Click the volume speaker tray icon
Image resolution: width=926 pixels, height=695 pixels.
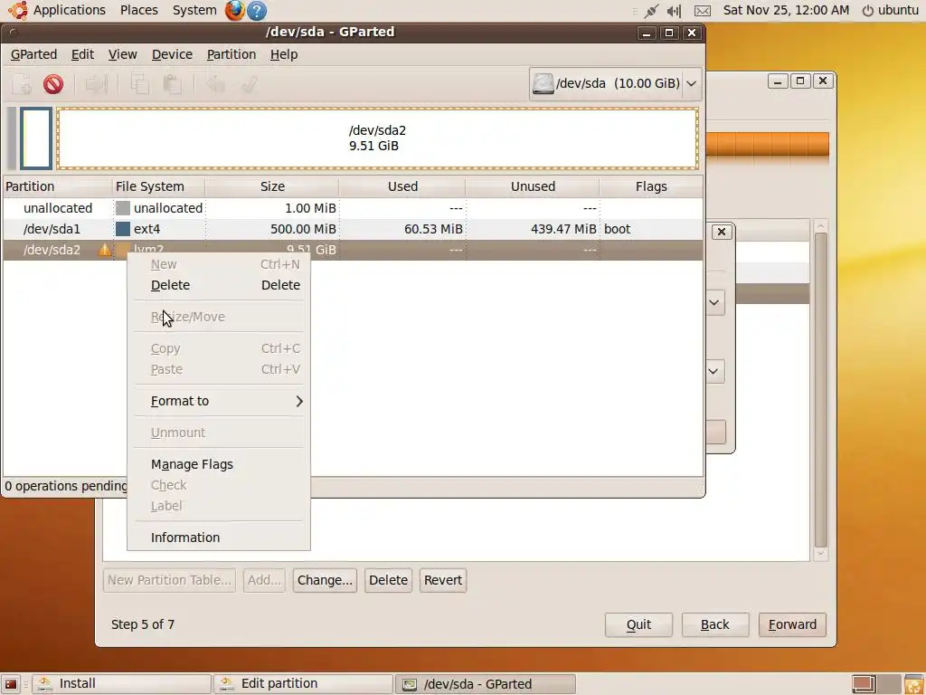coord(674,10)
